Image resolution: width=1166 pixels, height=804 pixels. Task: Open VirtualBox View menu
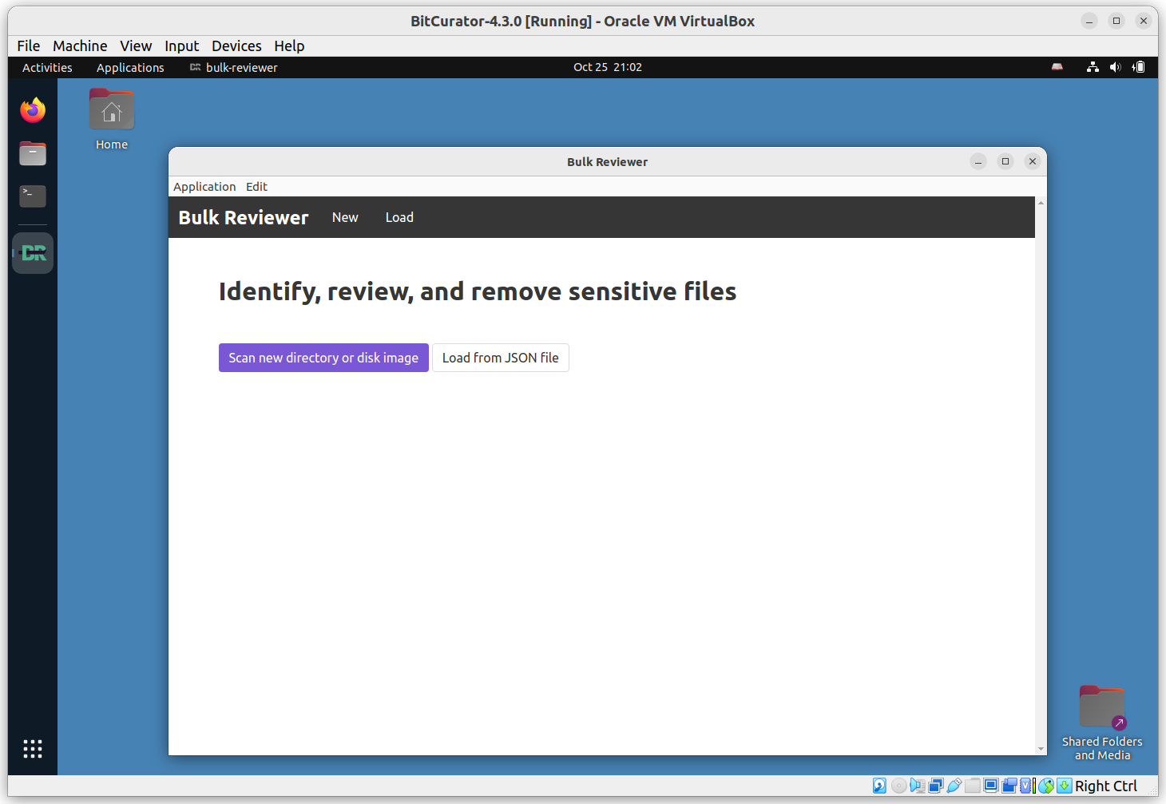(x=136, y=46)
